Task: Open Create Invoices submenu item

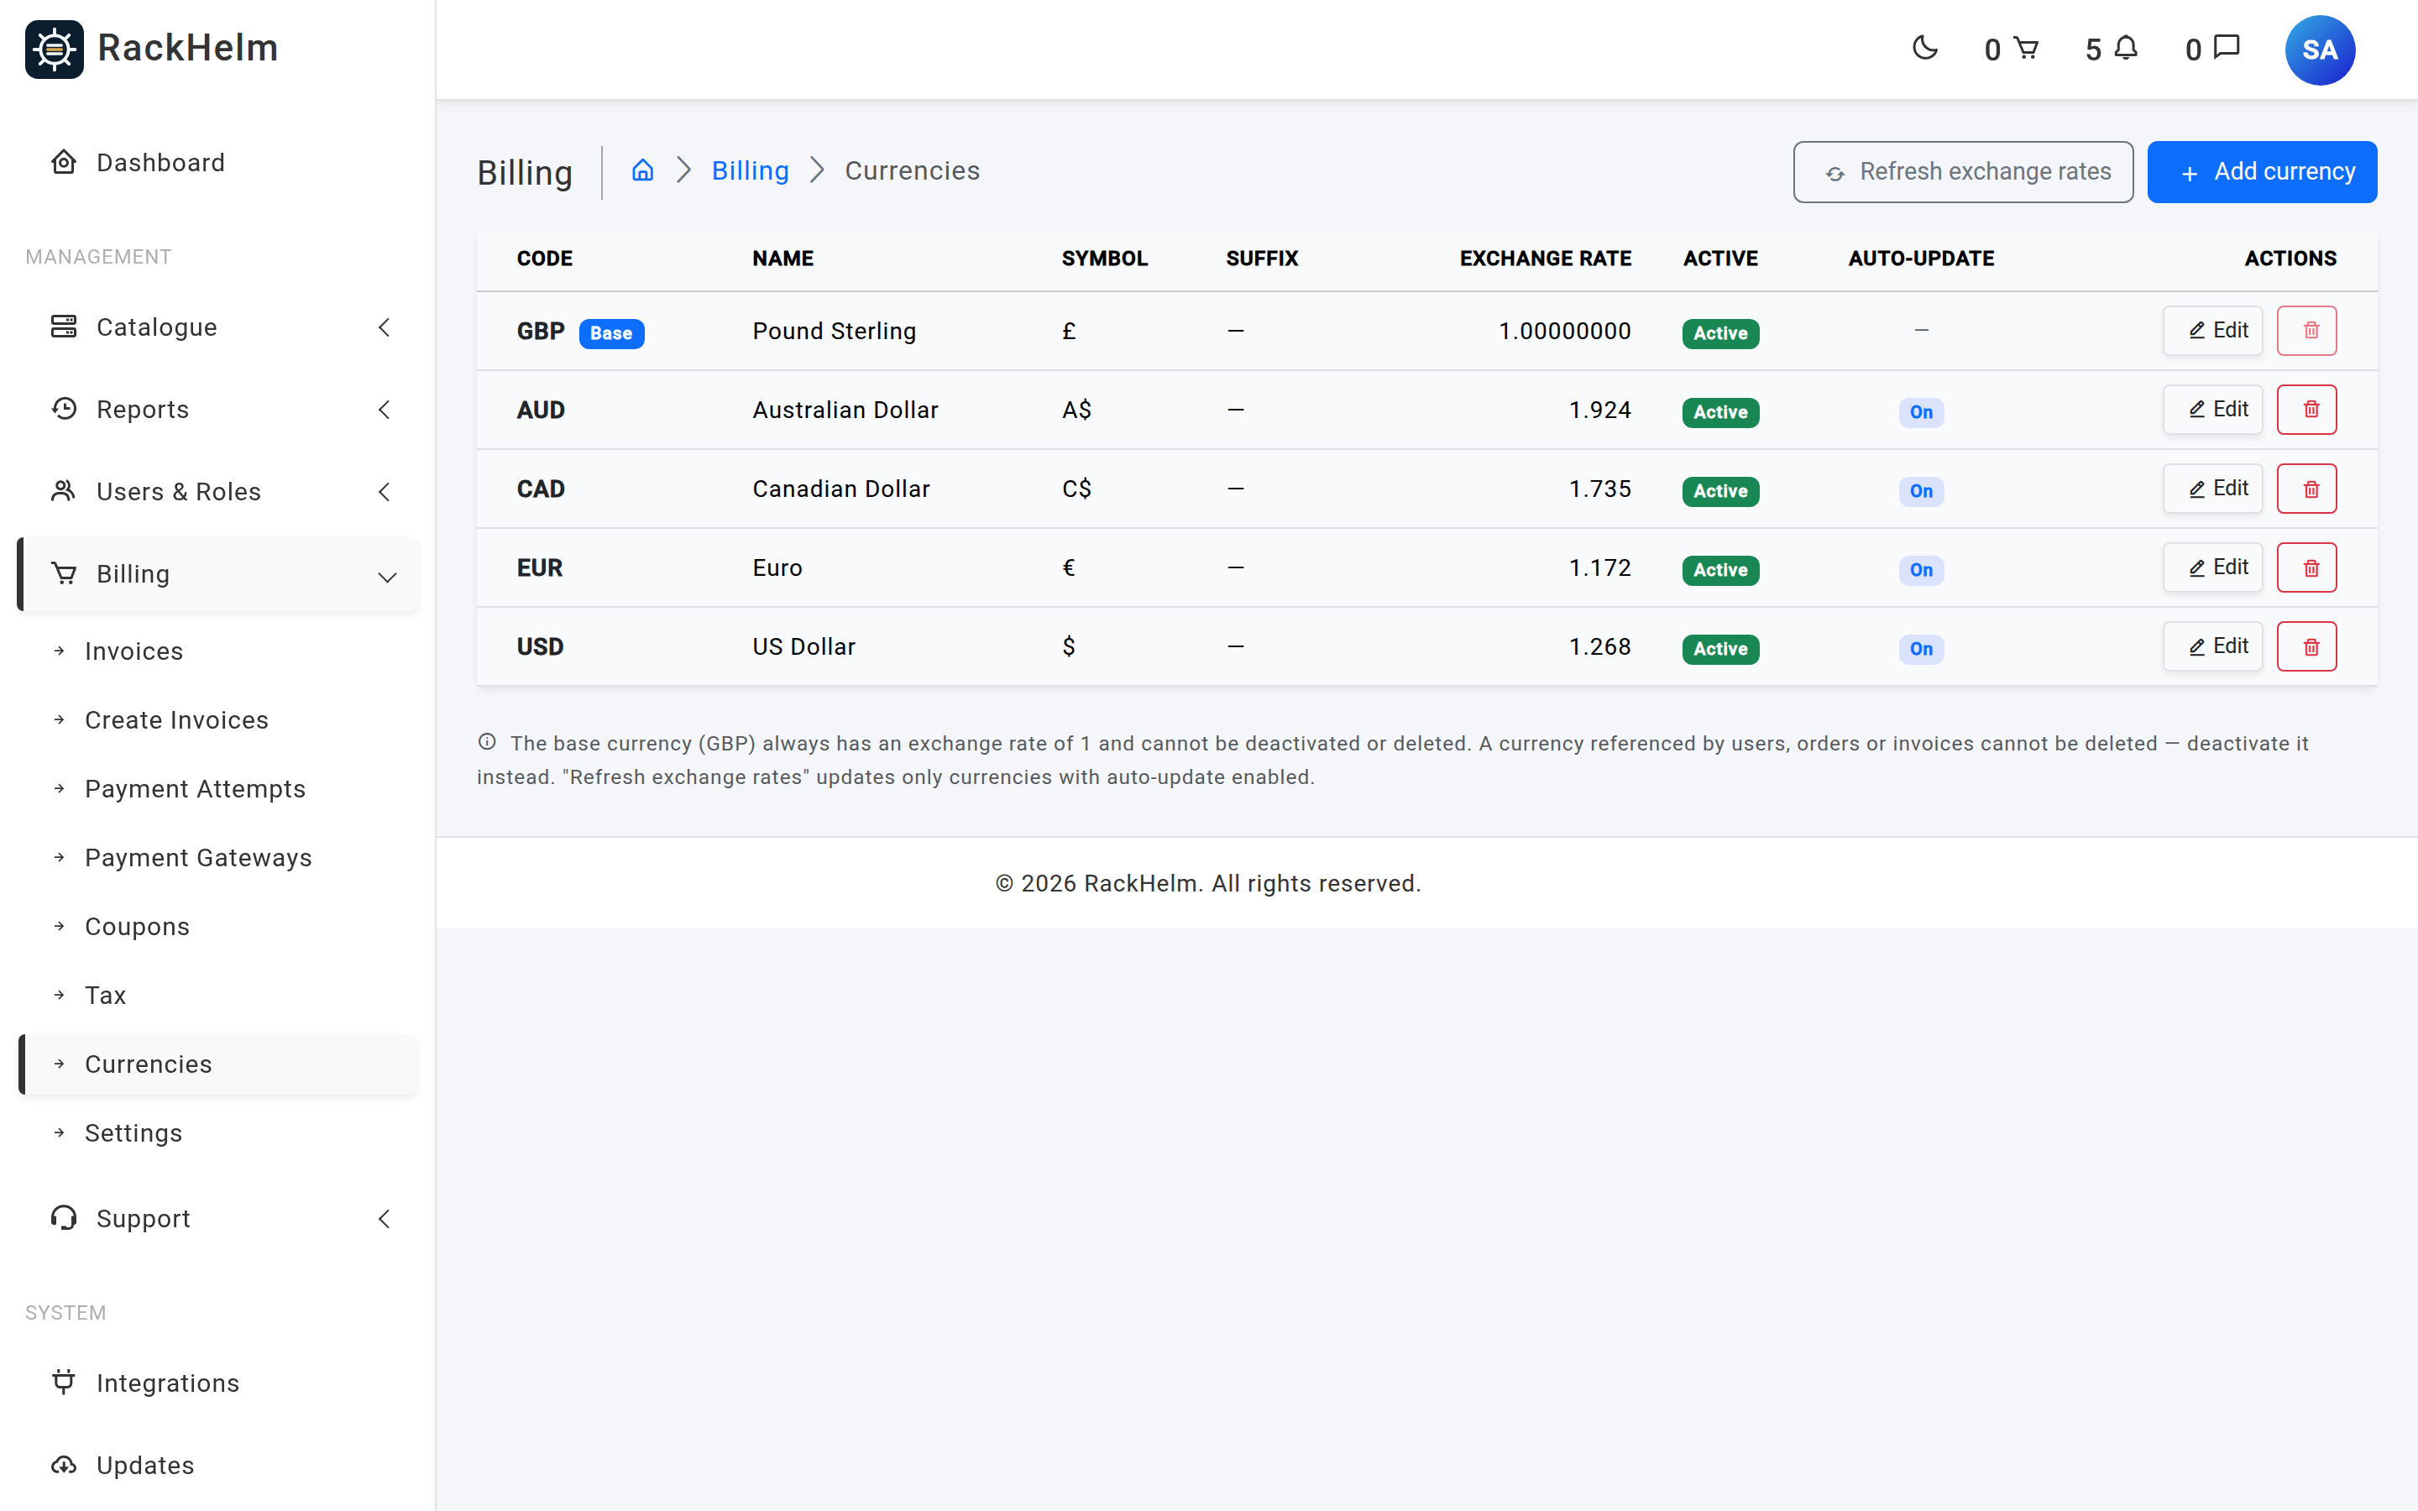Action: (217, 719)
